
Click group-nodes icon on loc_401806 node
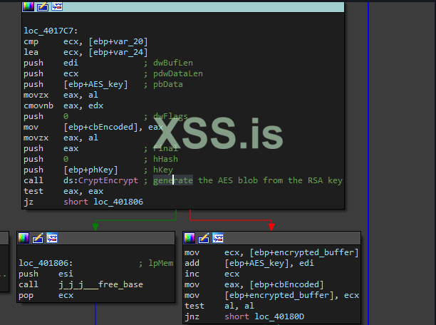coord(52,238)
